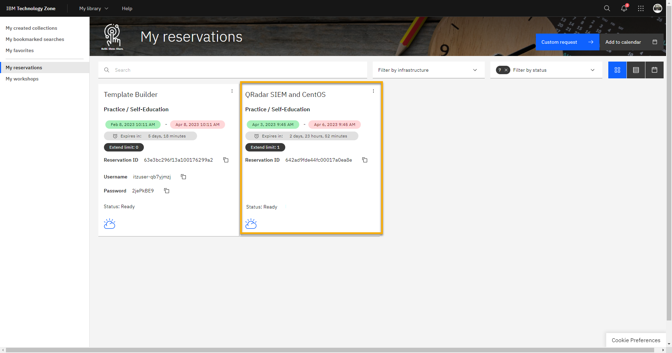672x353 pixels.
Task: Click Feb 8, 2023 10:11 AM start date
Action: click(x=133, y=125)
